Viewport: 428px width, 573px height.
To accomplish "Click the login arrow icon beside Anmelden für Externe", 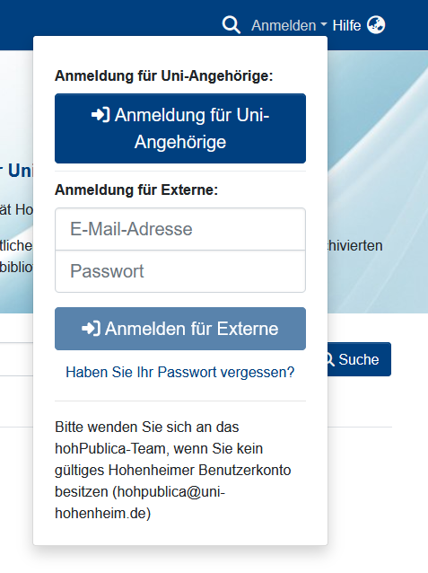I will [x=91, y=328].
